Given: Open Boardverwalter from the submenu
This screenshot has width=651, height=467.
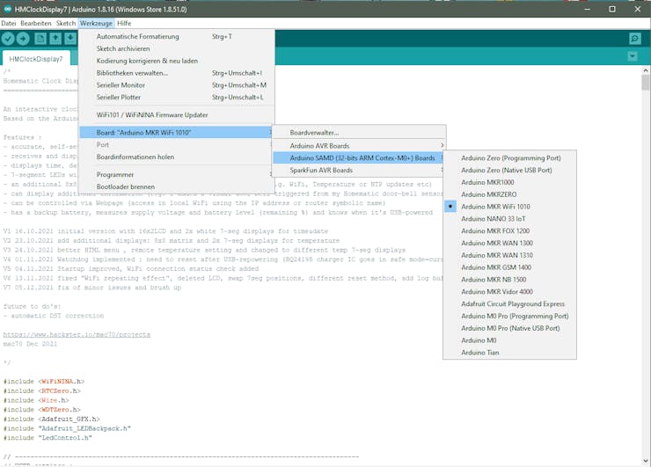Looking at the screenshot, I should [314, 133].
